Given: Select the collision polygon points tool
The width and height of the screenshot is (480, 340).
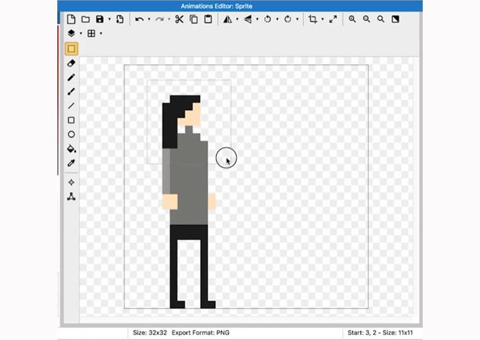Looking at the screenshot, I should 71,197.
